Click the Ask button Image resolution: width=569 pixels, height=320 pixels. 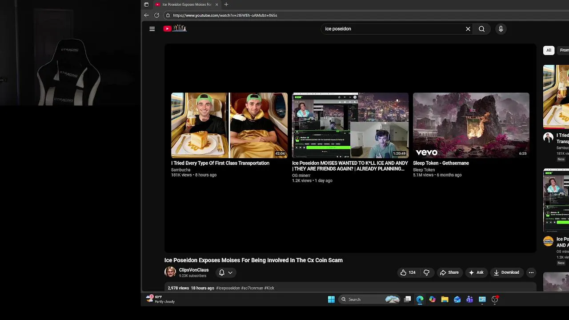pyautogui.click(x=476, y=272)
